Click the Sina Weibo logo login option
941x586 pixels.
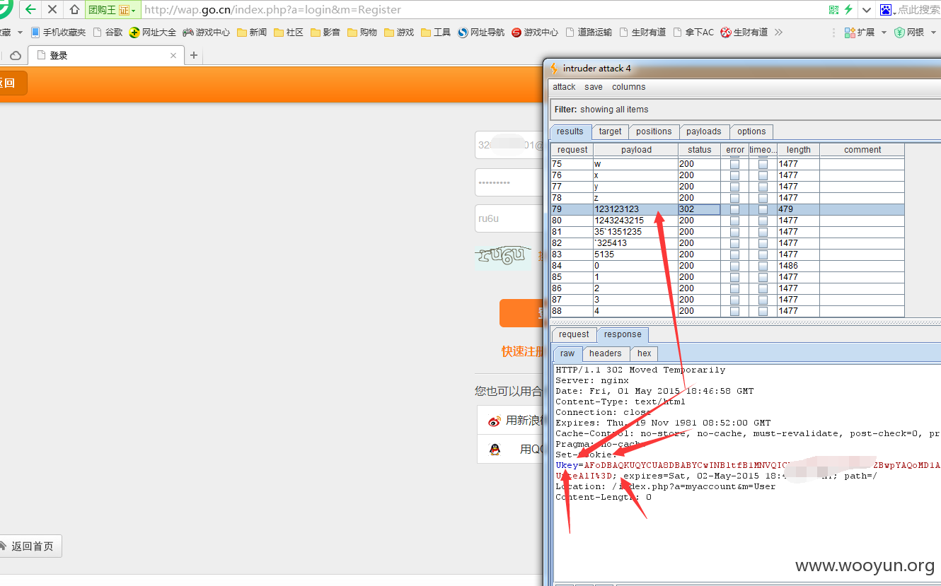point(495,421)
